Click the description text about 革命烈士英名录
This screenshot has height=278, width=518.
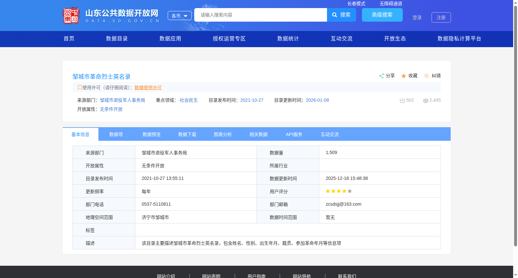tap(241, 243)
